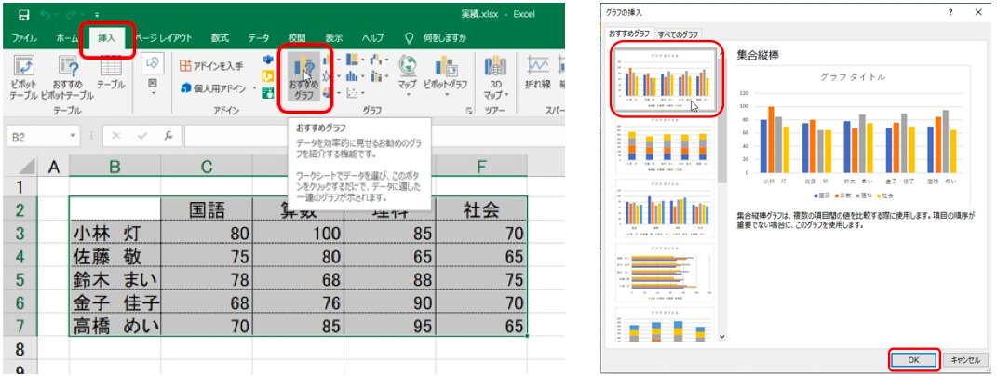The image size is (997, 376).
Task: Open the hierarchy chart insert icon
Action: (x=354, y=60)
